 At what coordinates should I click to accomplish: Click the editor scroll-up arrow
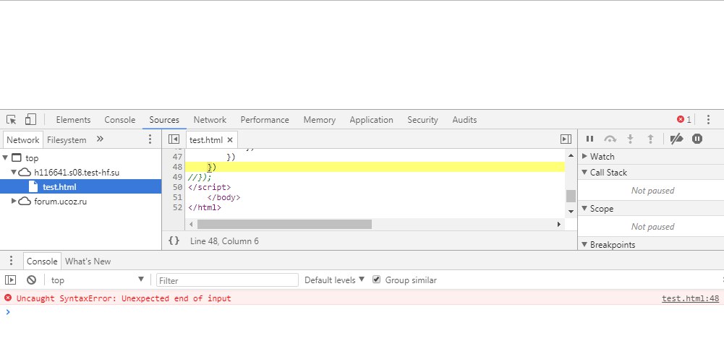click(571, 156)
